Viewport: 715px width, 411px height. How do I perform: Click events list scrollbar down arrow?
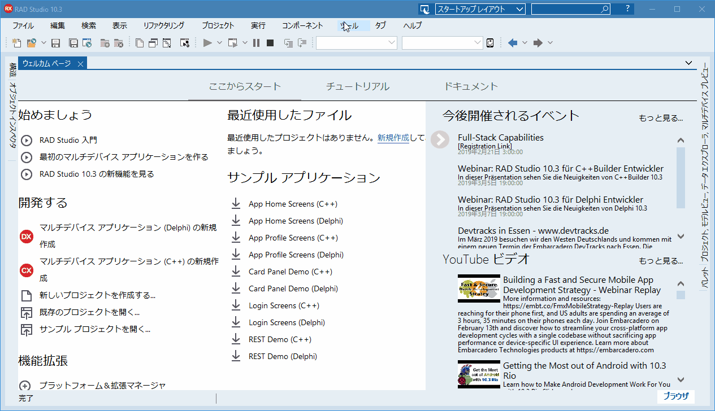click(x=681, y=236)
